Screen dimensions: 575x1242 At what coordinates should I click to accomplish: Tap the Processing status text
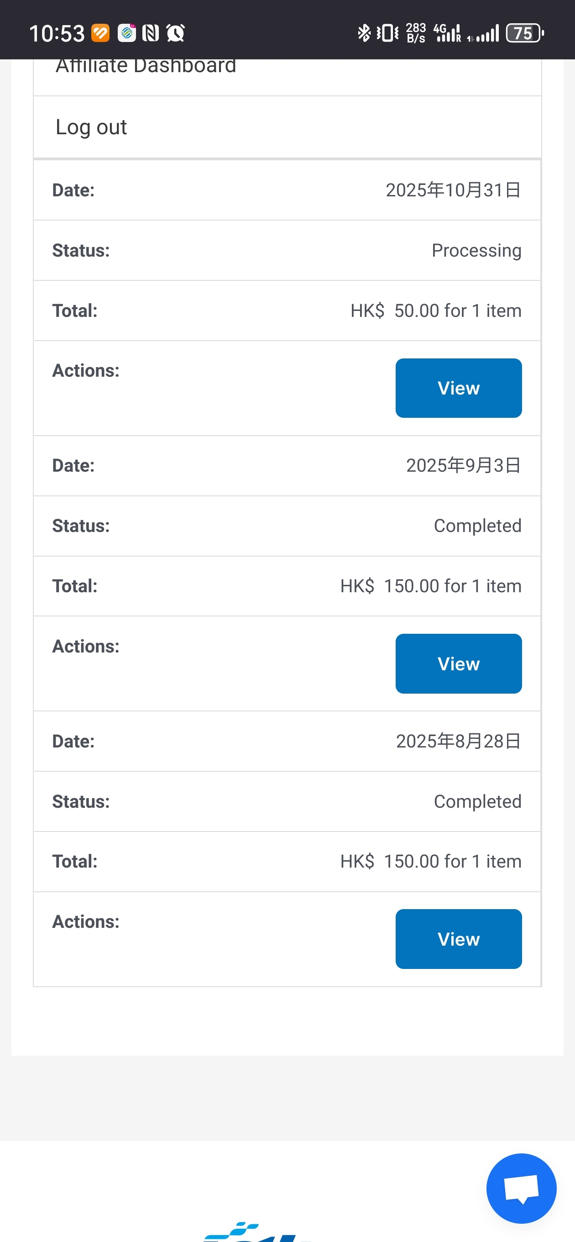476,251
